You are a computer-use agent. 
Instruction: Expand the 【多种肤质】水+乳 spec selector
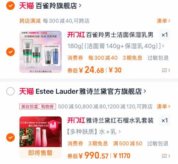pyautogui.click(x=94, y=132)
